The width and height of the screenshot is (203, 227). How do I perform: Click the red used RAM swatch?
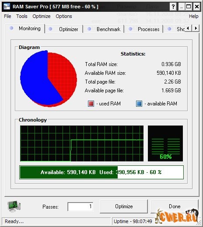[x=91, y=104]
